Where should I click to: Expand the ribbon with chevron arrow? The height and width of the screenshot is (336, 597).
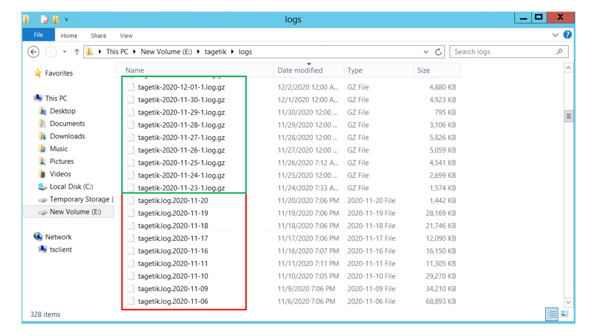point(556,35)
